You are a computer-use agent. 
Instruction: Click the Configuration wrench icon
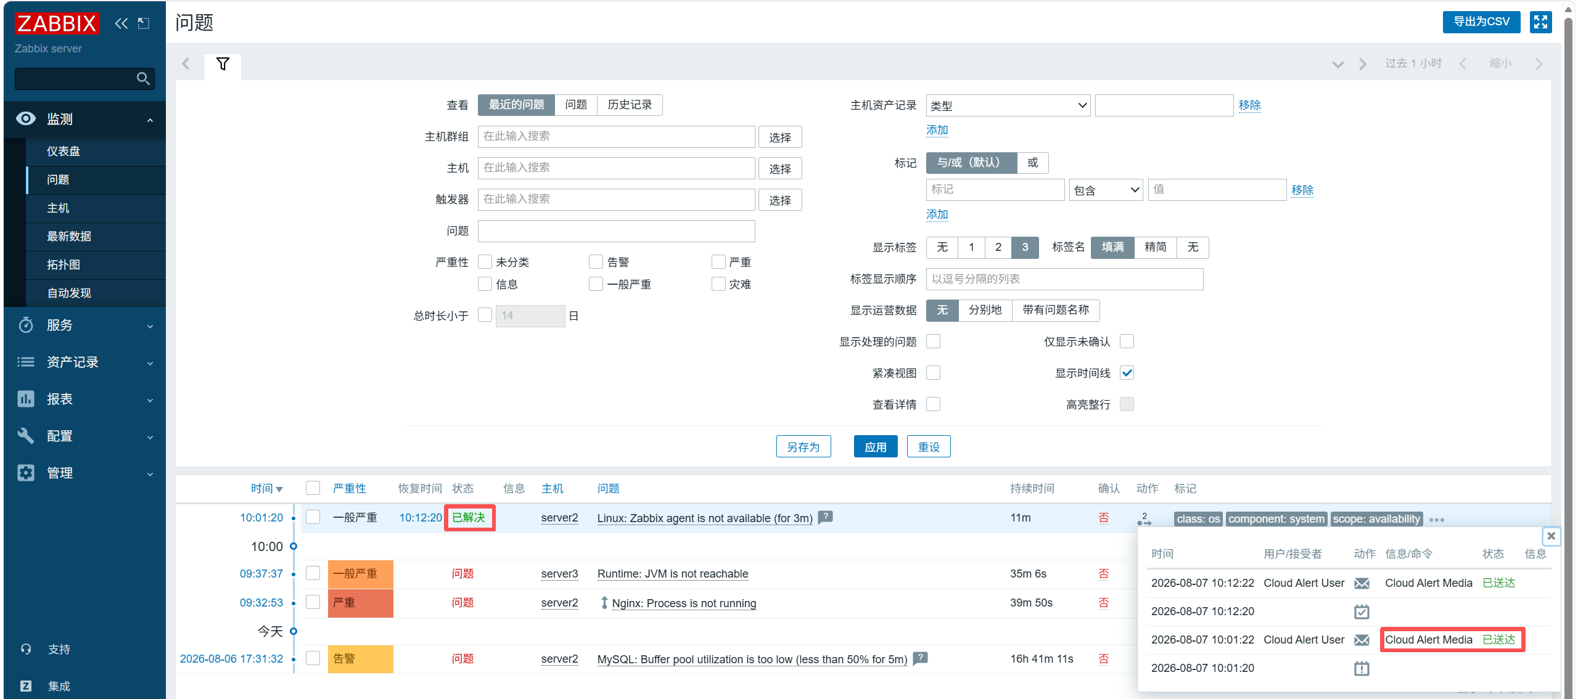[26, 436]
